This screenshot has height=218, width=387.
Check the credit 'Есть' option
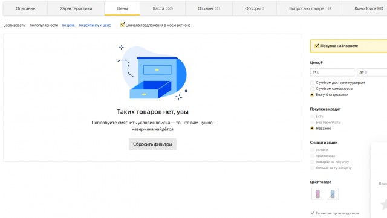[x=312, y=116]
